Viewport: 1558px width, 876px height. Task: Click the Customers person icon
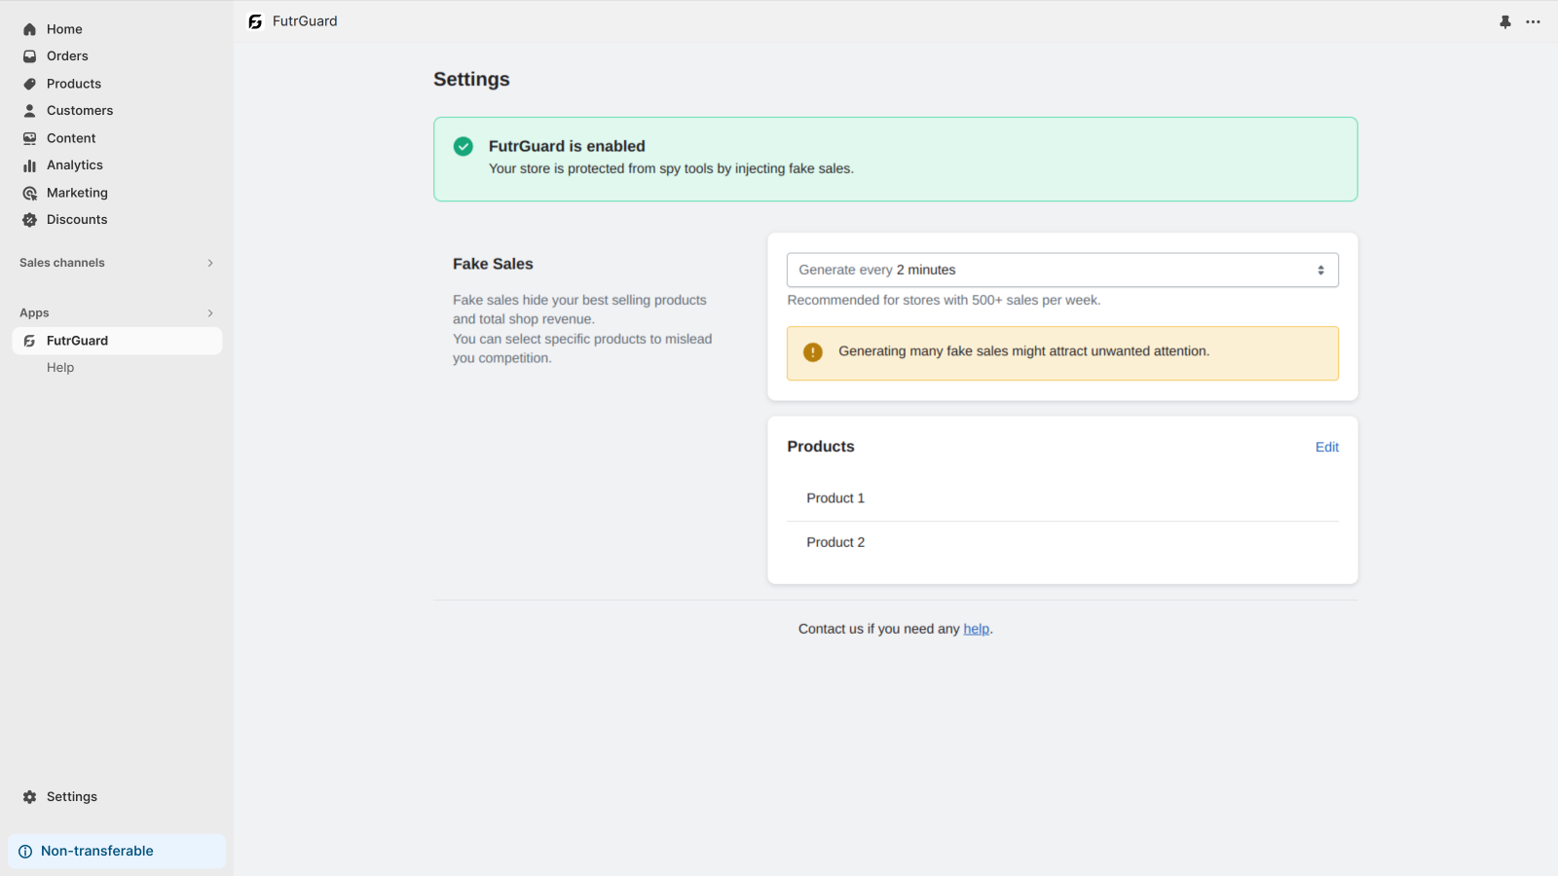click(29, 111)
